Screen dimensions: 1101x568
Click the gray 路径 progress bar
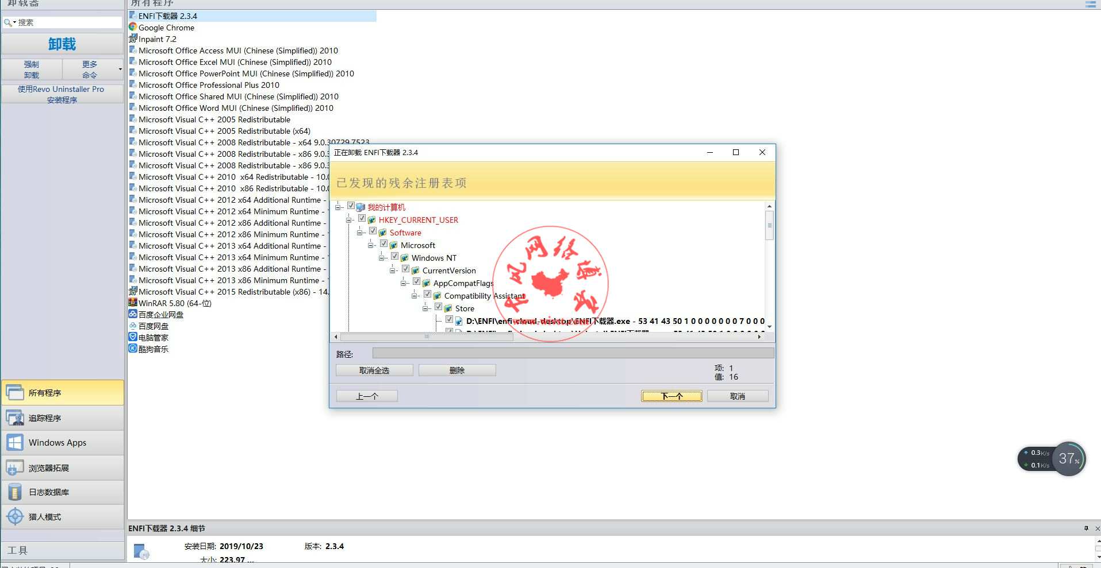point(573,353)
